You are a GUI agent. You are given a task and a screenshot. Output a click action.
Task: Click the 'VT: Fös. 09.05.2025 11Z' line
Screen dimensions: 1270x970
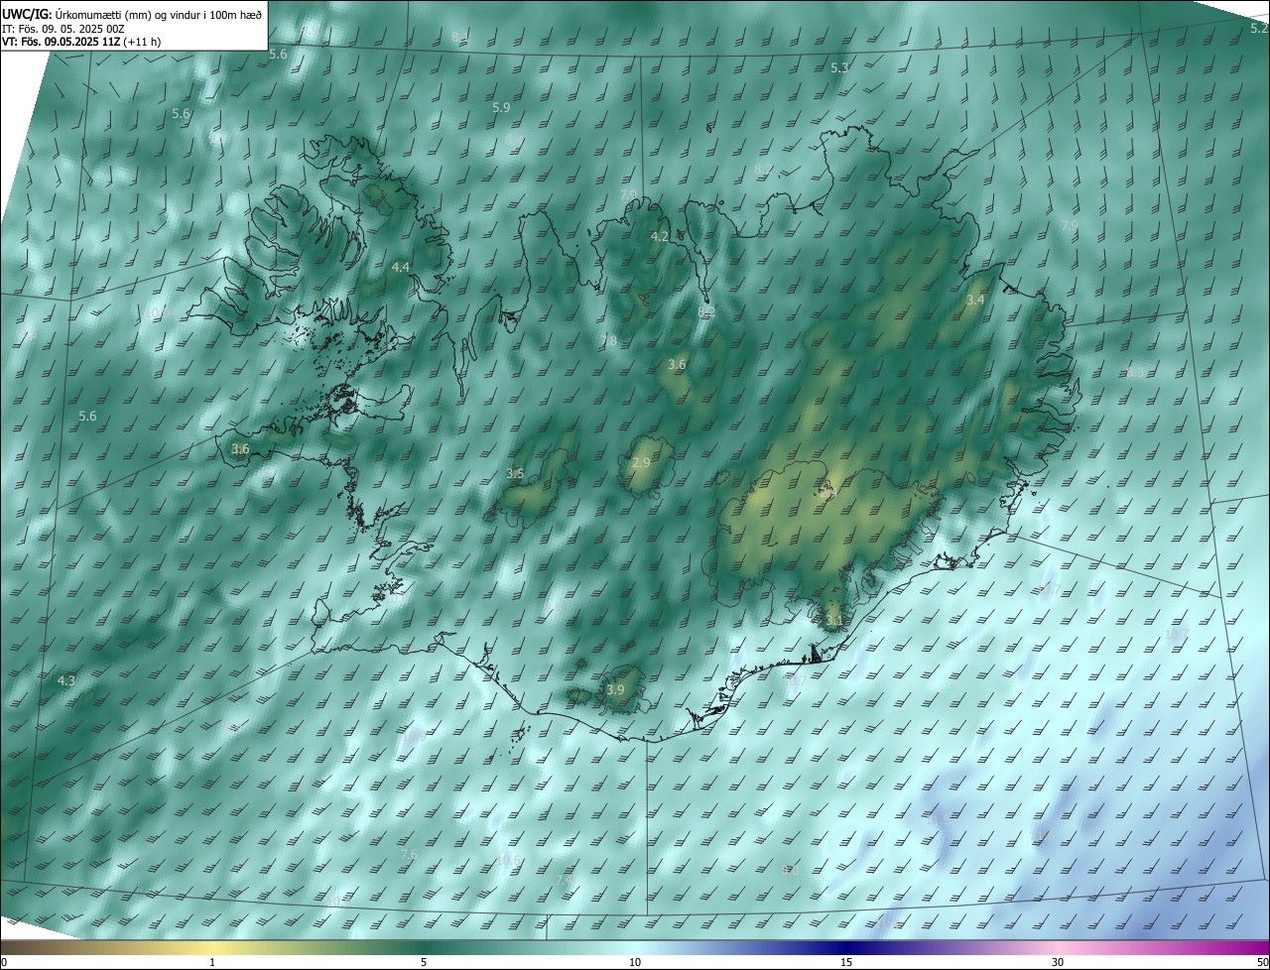click(x=62, y=42)
